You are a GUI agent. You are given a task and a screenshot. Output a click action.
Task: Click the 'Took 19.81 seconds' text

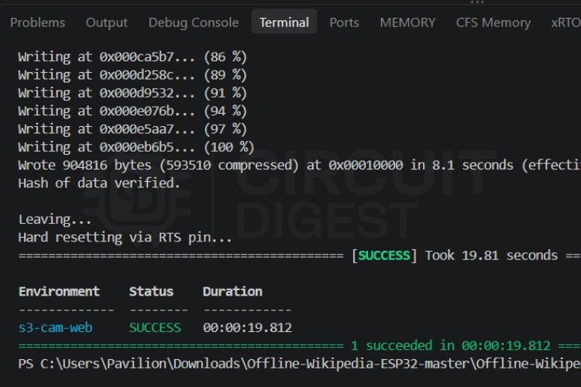point(491,255)
